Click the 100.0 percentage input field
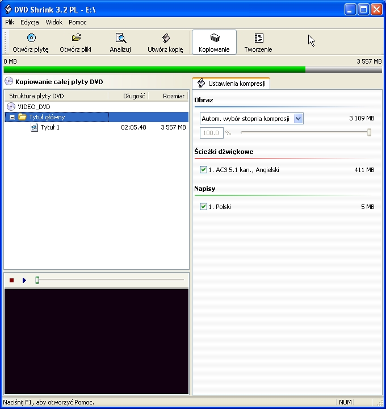The width and height of the screenshot is (386, 409). [x=212, y=133]
